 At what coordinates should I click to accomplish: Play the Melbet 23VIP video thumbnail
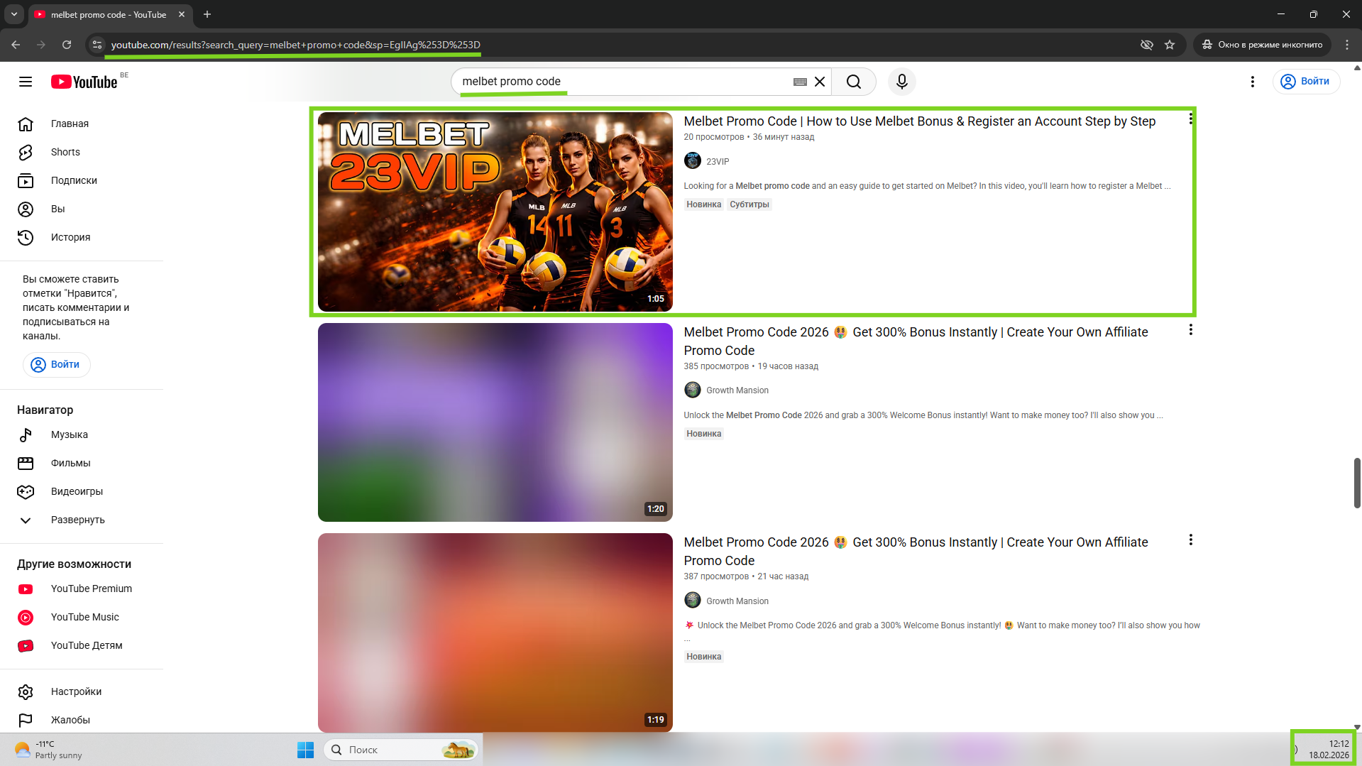point(495,212)
